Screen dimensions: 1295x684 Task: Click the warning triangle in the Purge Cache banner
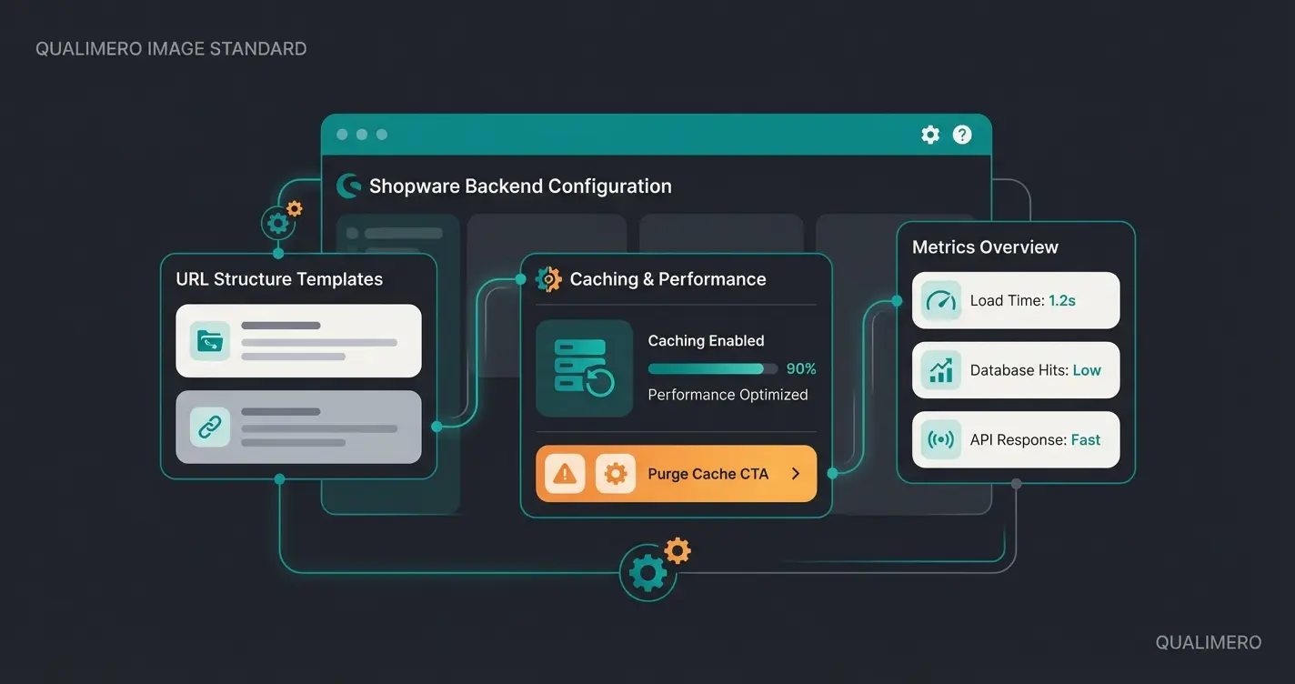click(564, 473)
